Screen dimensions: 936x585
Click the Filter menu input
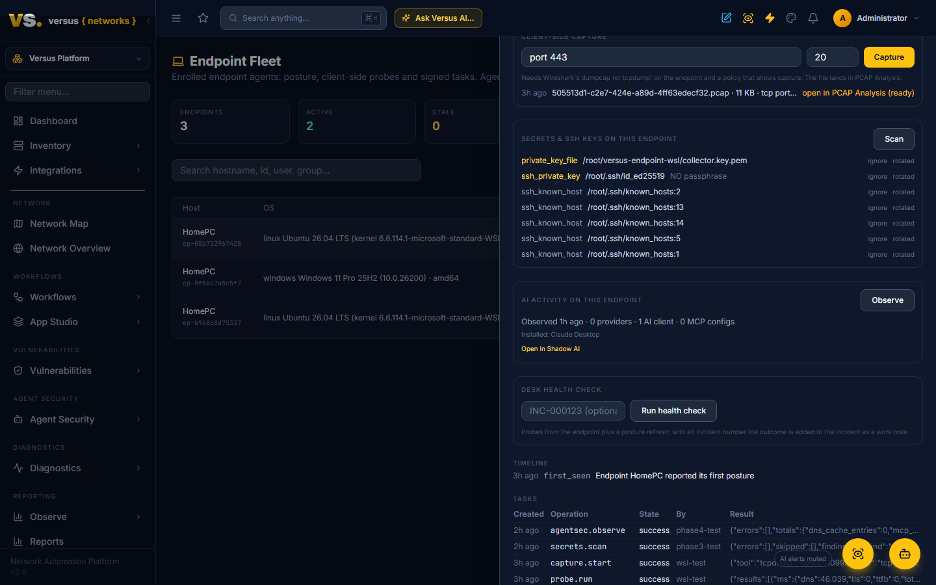[x=77, y=92]
